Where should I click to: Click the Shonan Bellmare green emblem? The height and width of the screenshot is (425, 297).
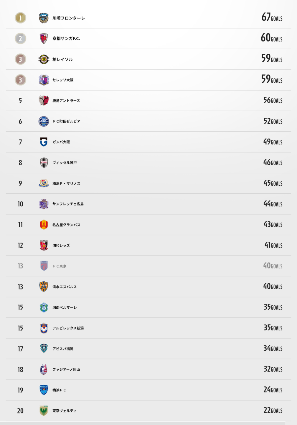point(44,307)
